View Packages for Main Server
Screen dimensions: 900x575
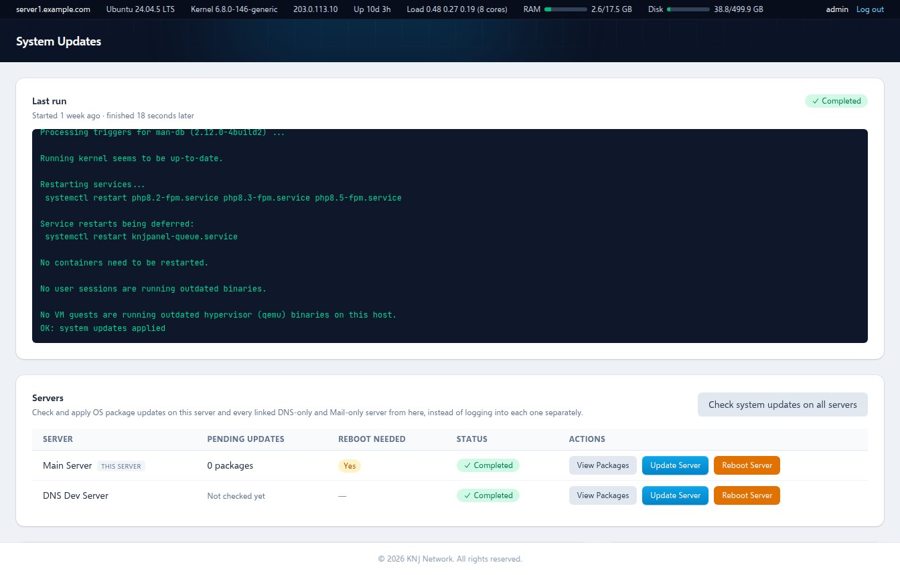[603, 465]
